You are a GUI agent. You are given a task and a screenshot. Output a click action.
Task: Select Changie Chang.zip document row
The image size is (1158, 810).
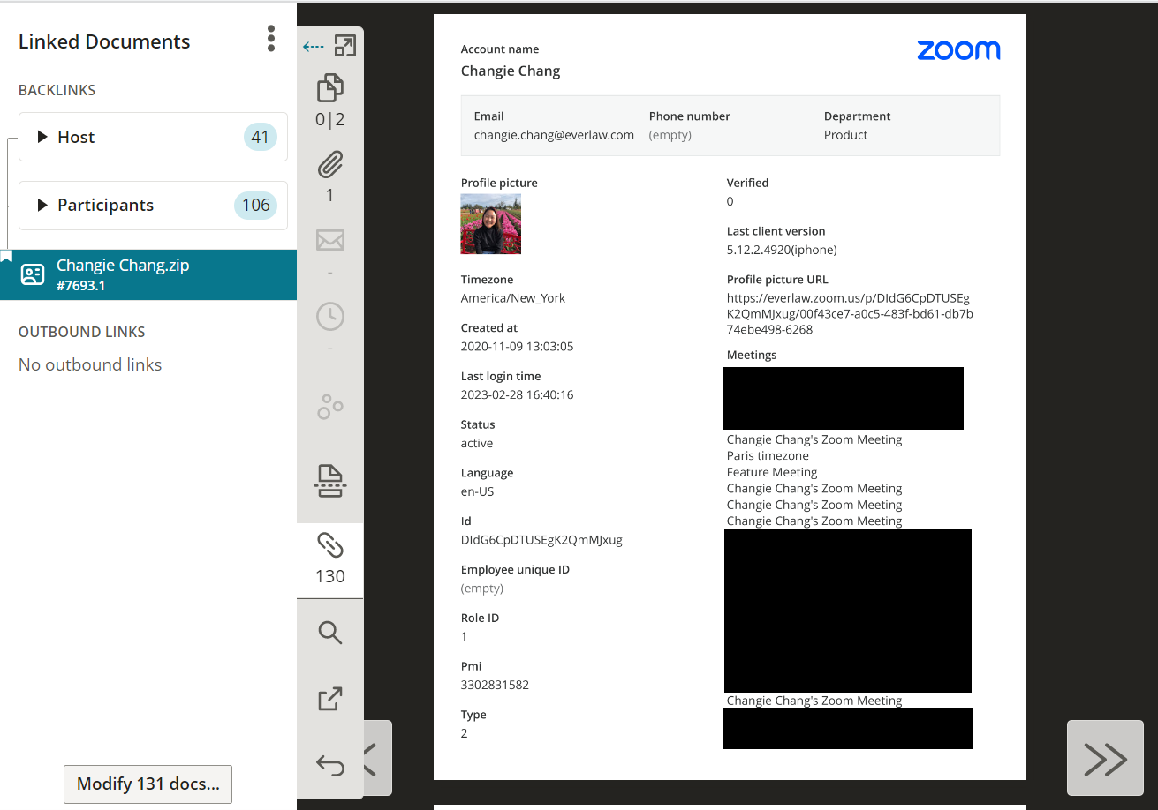(x=148, y=274)
